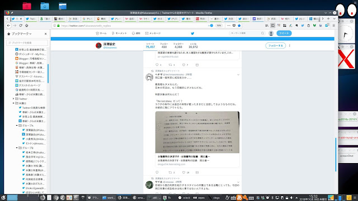This screenshot has width=358, height=201.
Task: Open the テストタイトルページ bookmark
Action: [x=28, y=85]
